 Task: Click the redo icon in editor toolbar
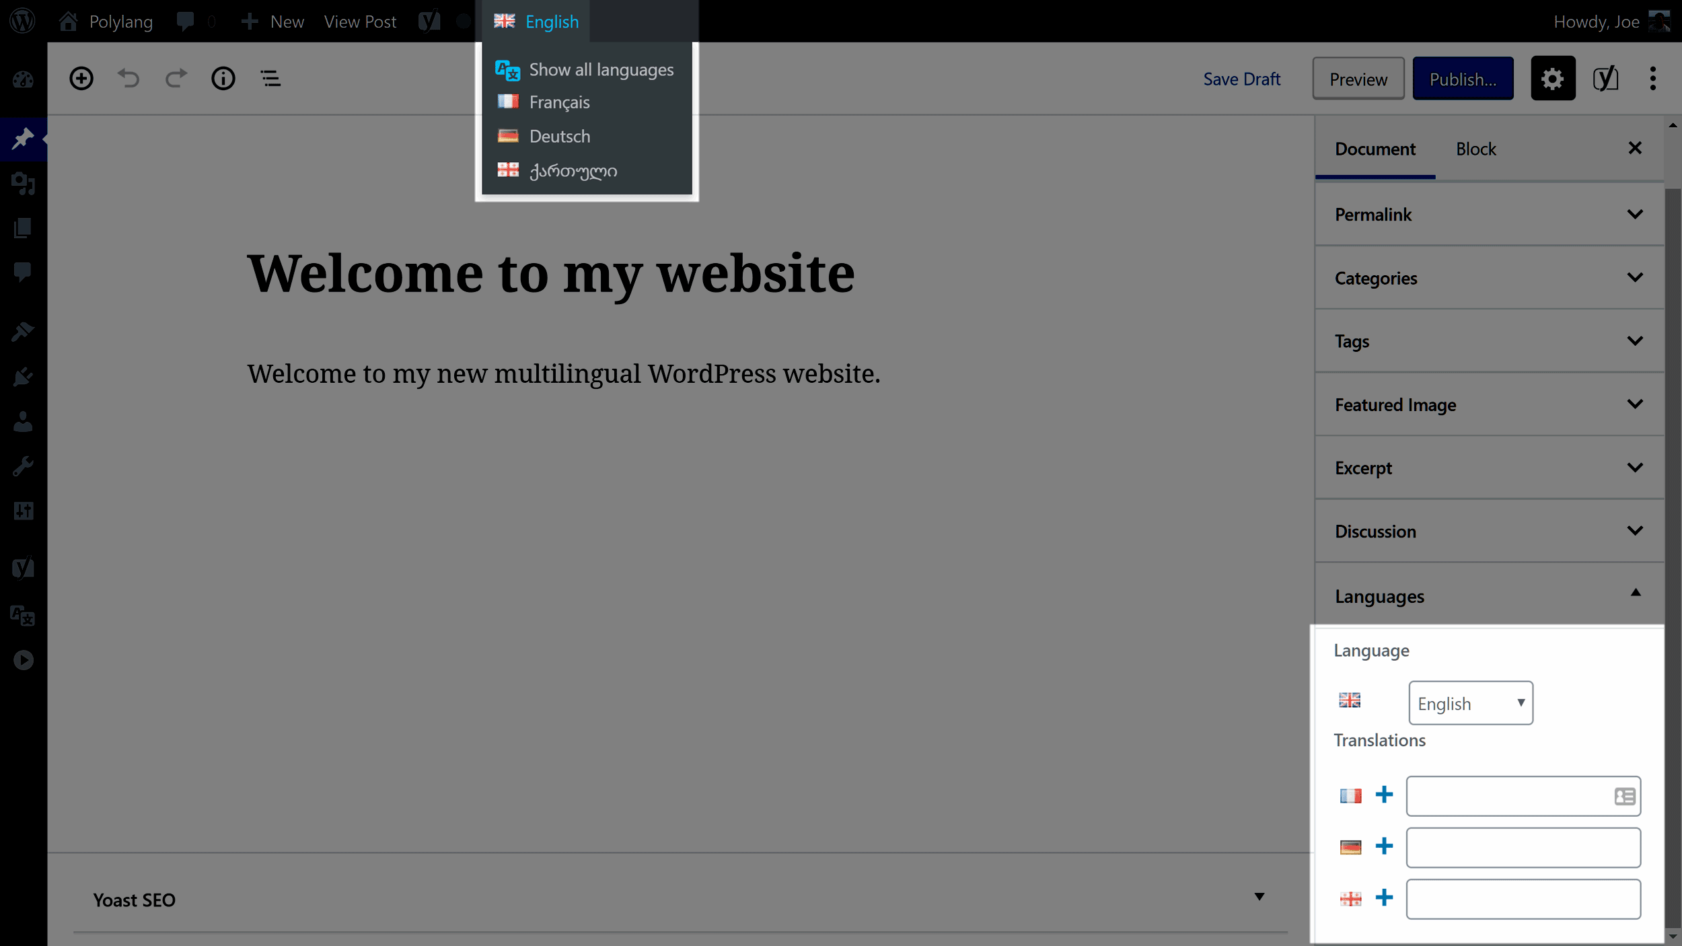(177, 77)
